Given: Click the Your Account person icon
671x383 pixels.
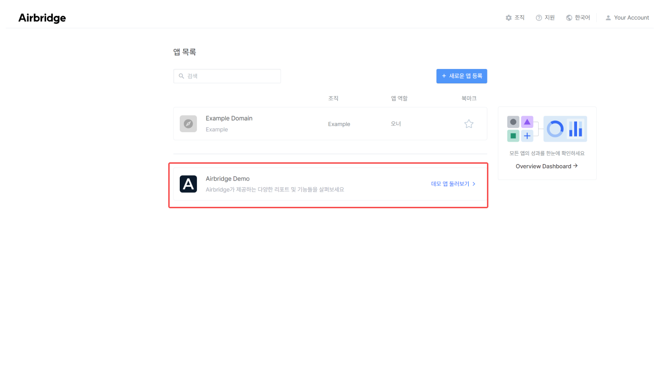Looking at the screenshot, I should click(x=608, y=18).
